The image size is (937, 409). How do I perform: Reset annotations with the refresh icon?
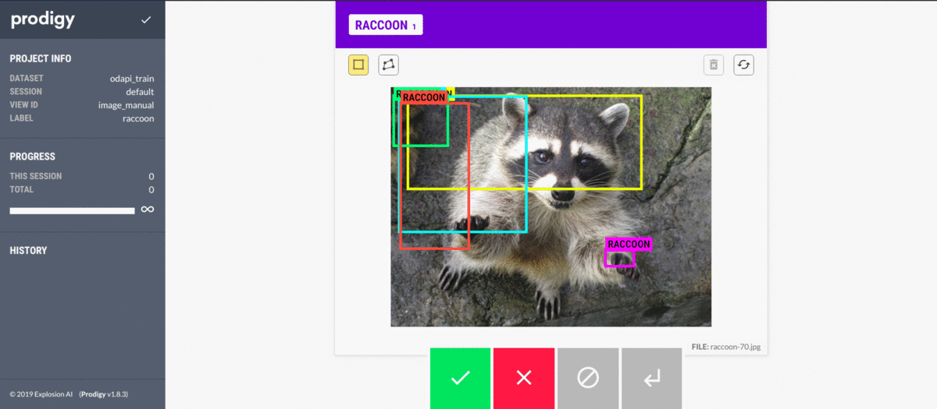tap(743, 65)
